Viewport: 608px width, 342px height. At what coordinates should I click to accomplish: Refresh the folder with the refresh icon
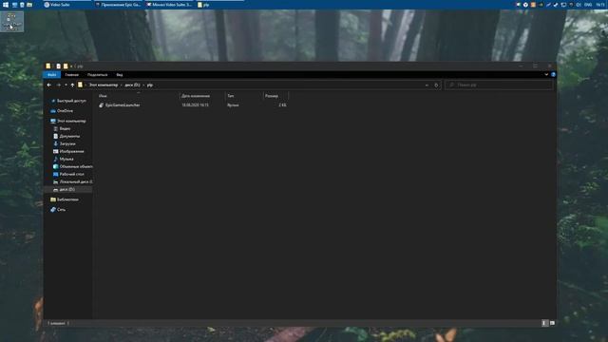coord(436,85)
